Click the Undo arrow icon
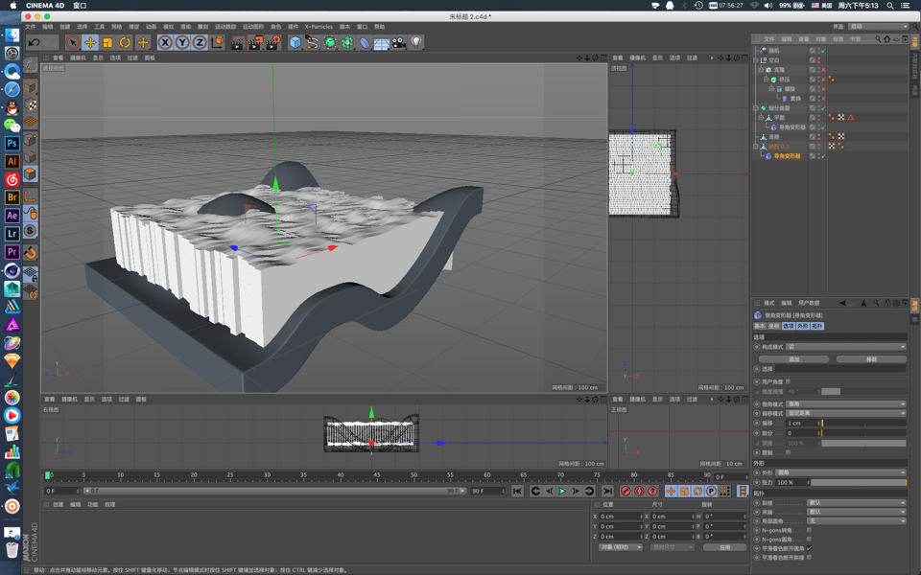Screen dimensions: 921x575 coord(34,42)
